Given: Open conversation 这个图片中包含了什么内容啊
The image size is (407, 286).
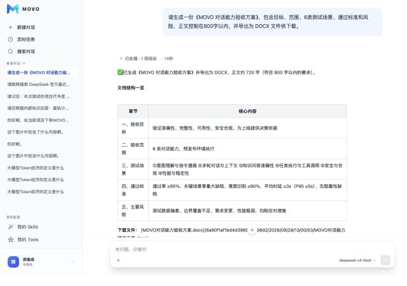Looking at the screenshot, I should tap(36, 132).
